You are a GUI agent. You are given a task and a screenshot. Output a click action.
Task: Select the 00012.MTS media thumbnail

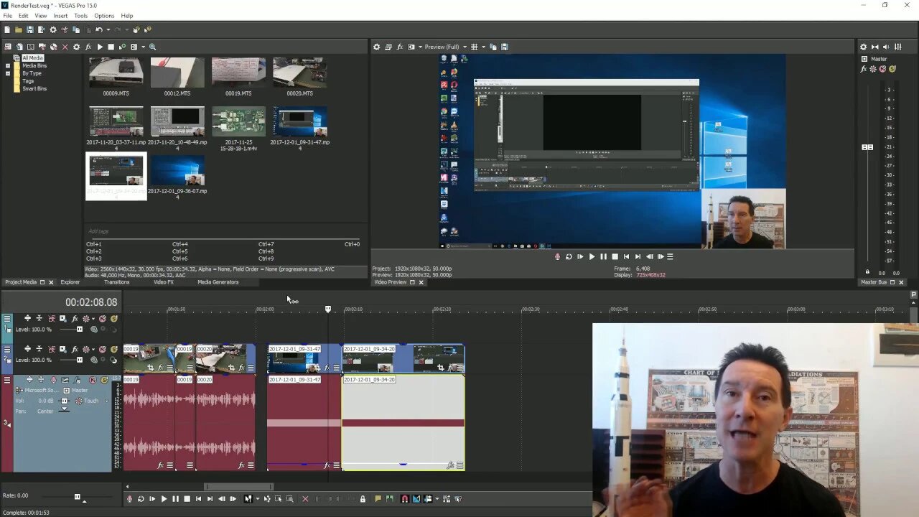pos(177,73)
